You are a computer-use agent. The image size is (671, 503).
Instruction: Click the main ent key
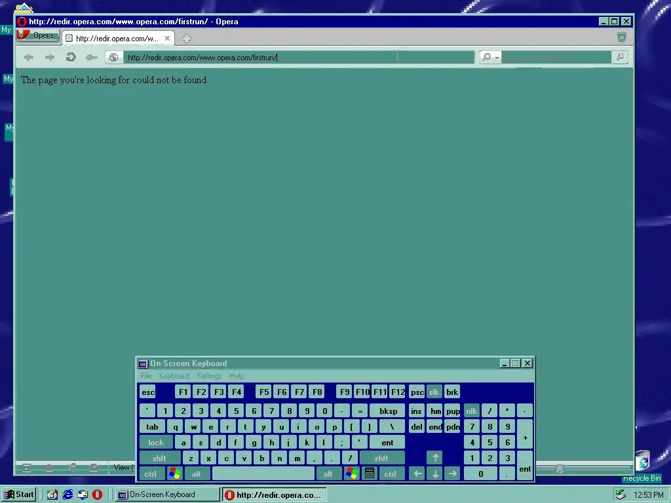tap(387, 443)
